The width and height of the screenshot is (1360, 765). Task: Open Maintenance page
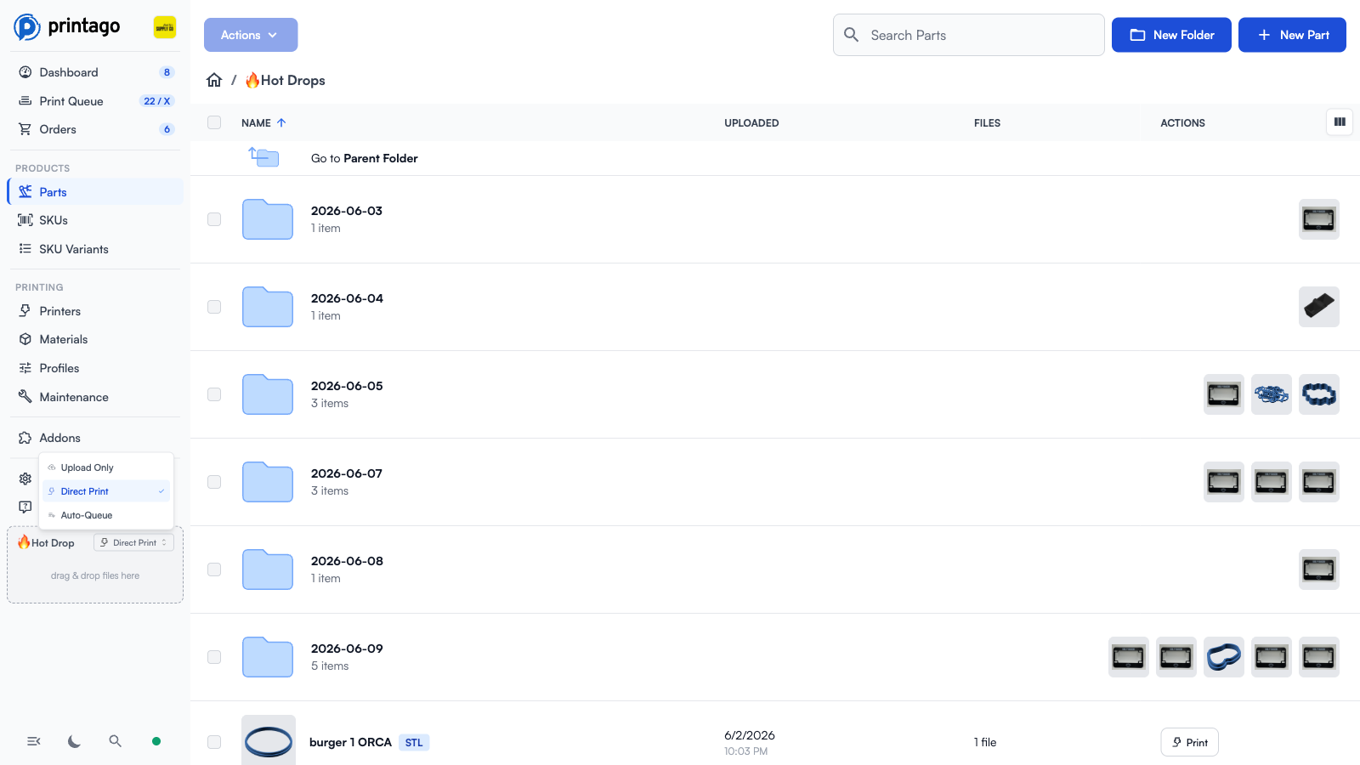[95, 397]
